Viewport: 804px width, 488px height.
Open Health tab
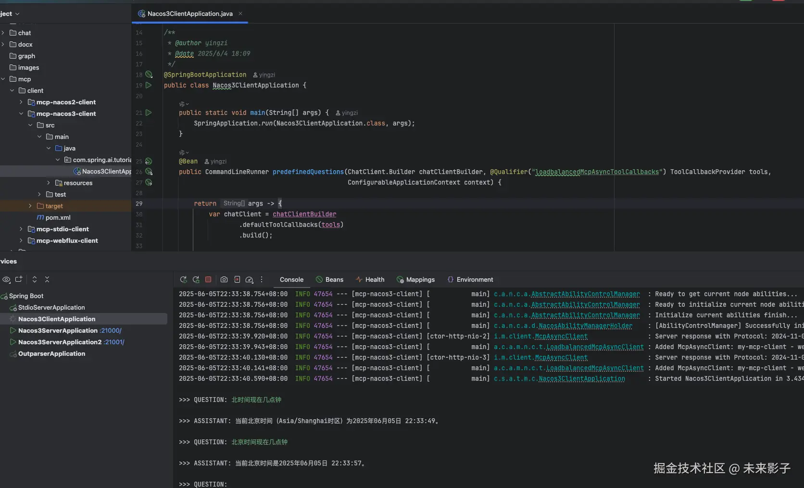click(x=370, y=279)
